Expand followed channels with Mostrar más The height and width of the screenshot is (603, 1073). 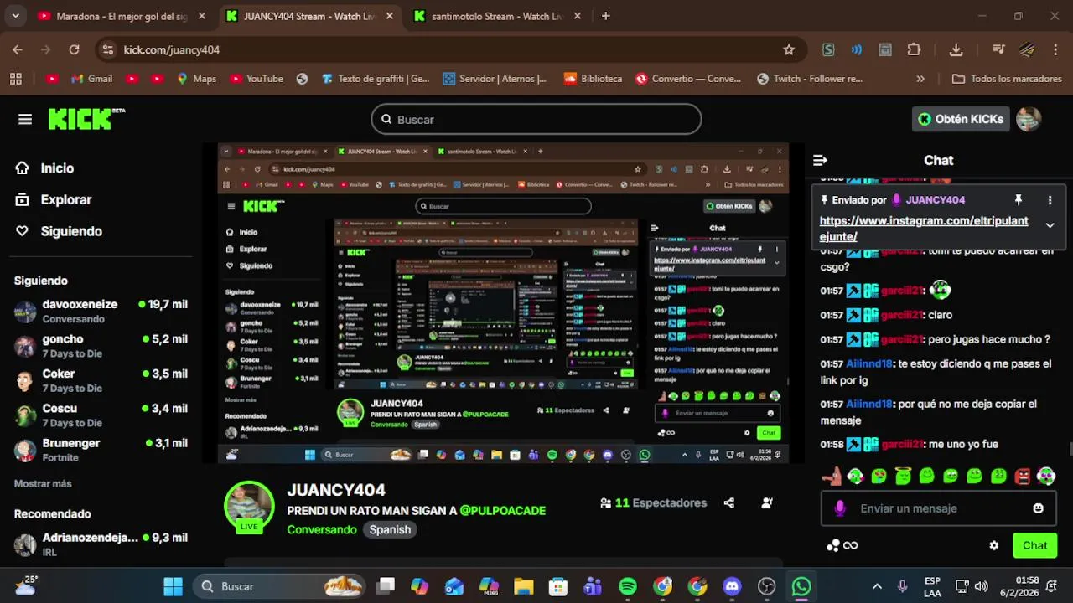coord(43,484)
